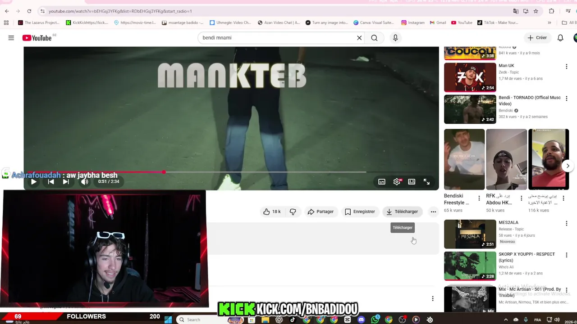Open Bendi TORNADO video thumbnail

[470, 109]
